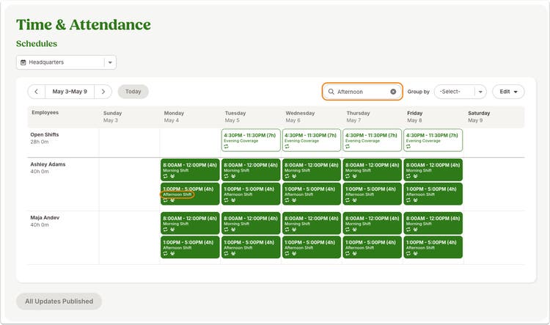The height and width of the screenshot is (325, 550).
Task: Click calendar icon in Headquarters selector
Action: [x=23, y=62]
